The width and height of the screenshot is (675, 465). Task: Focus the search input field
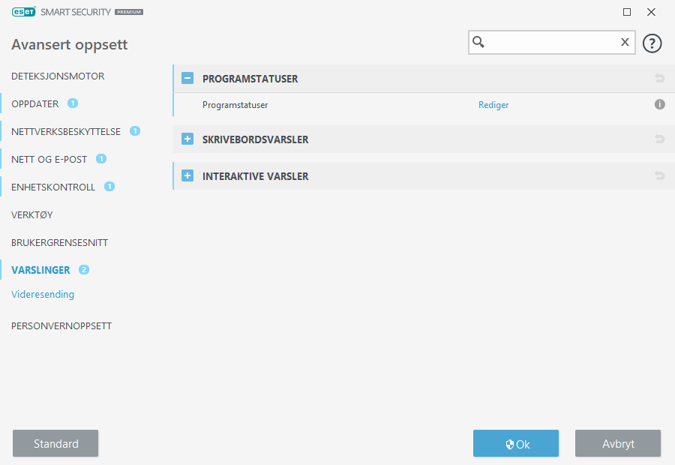click(x=552, y=42)
